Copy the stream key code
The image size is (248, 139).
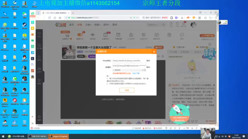point(148,67)
